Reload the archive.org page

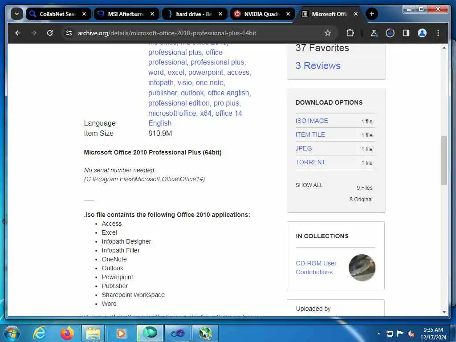(50, 33)
